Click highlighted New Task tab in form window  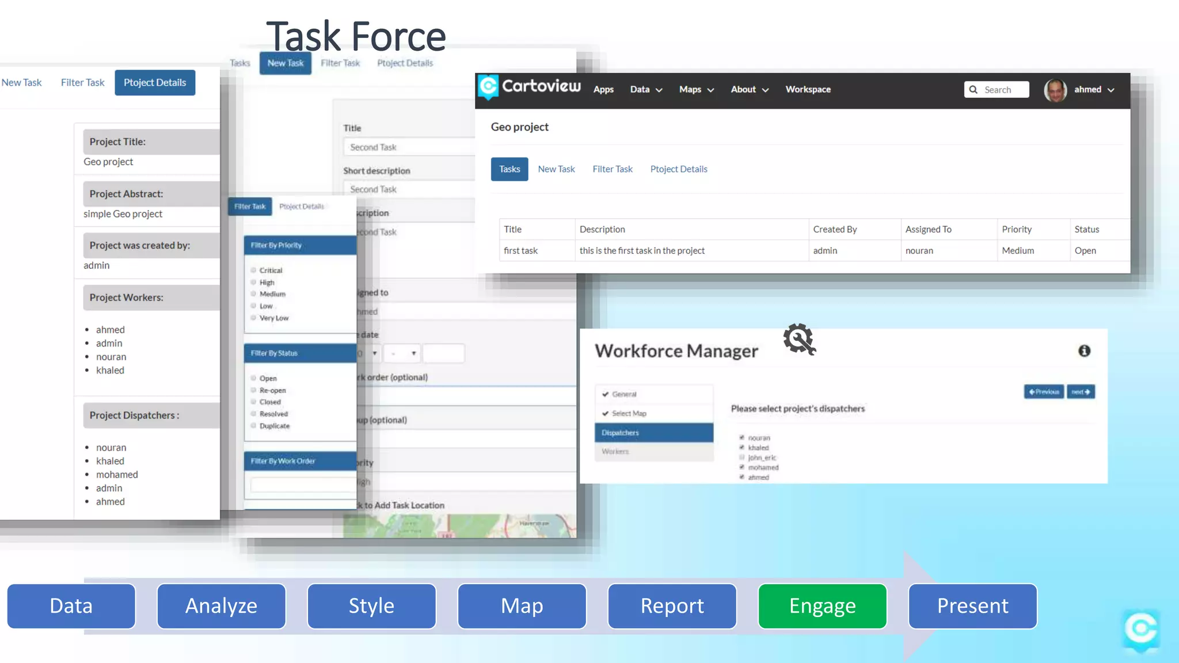point(286,63)
